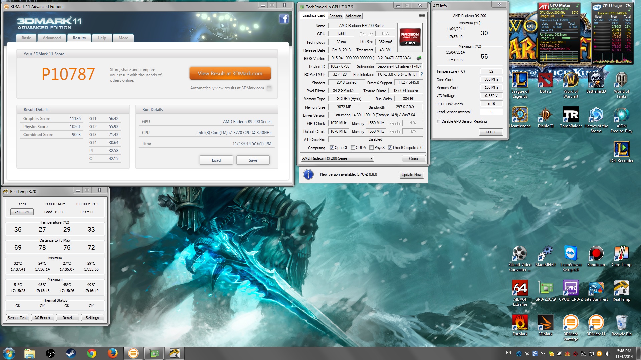Open the graphics card selector dropdown in GPU-Z
The width and height of the screenshot is (641, 360).
click(371, 158)
